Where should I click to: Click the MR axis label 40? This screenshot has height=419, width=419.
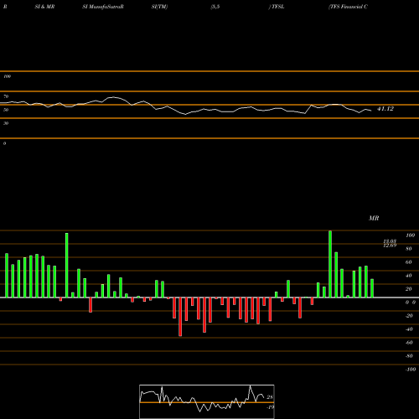[x=409, y=276]
